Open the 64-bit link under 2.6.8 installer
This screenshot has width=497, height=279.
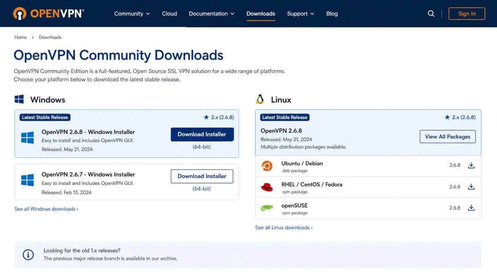[202, 147]
